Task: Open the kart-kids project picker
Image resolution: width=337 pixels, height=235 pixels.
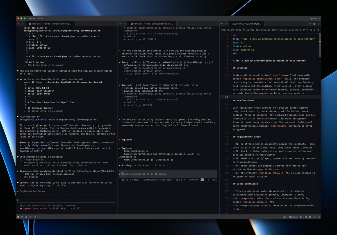Action: click(x=31, y=19)
